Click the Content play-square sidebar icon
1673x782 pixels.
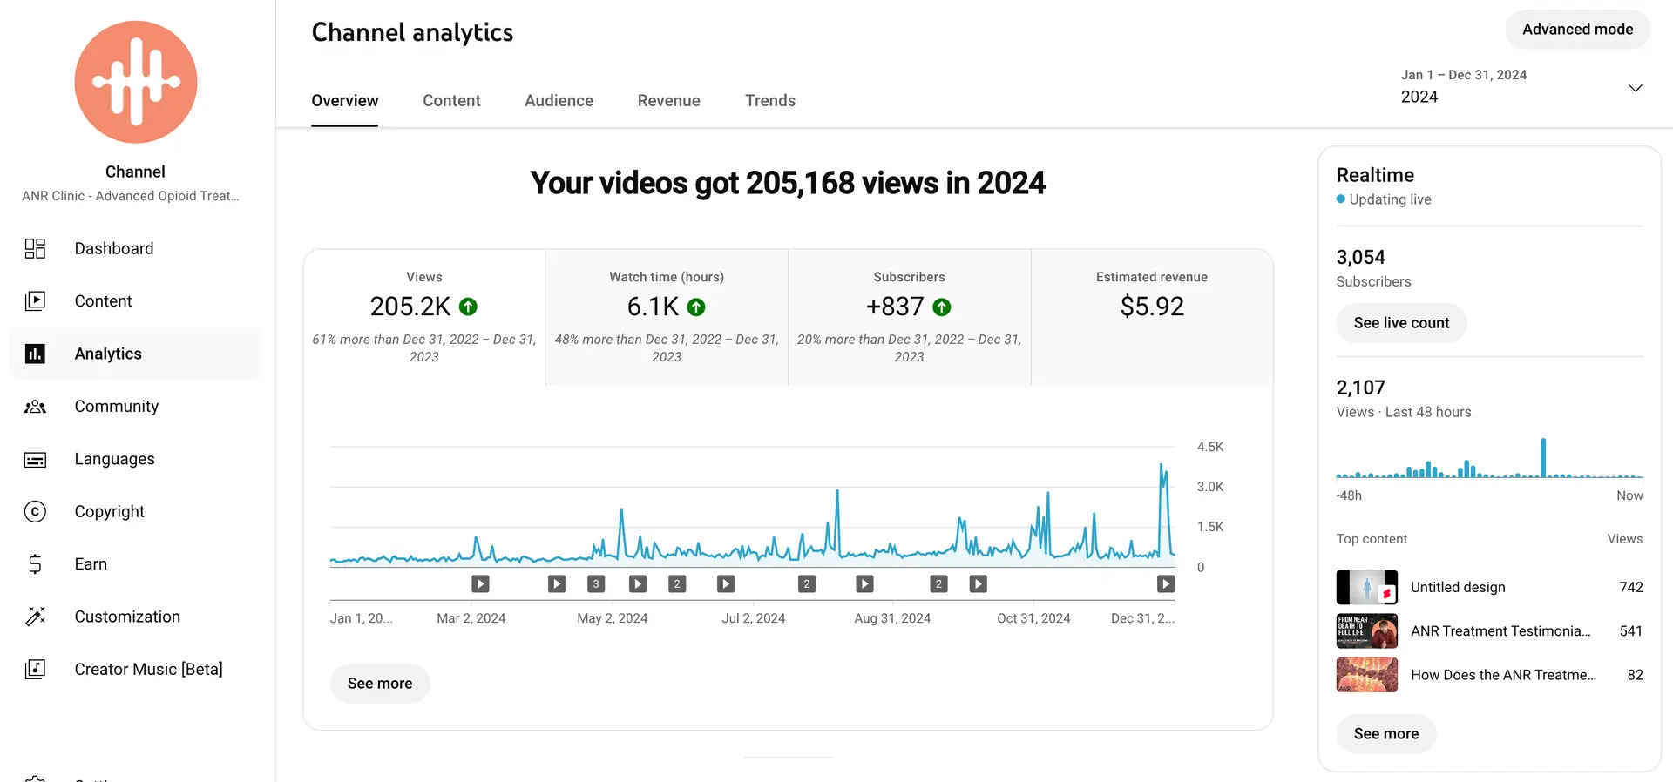pyautogui.click(x=35, y=301)
